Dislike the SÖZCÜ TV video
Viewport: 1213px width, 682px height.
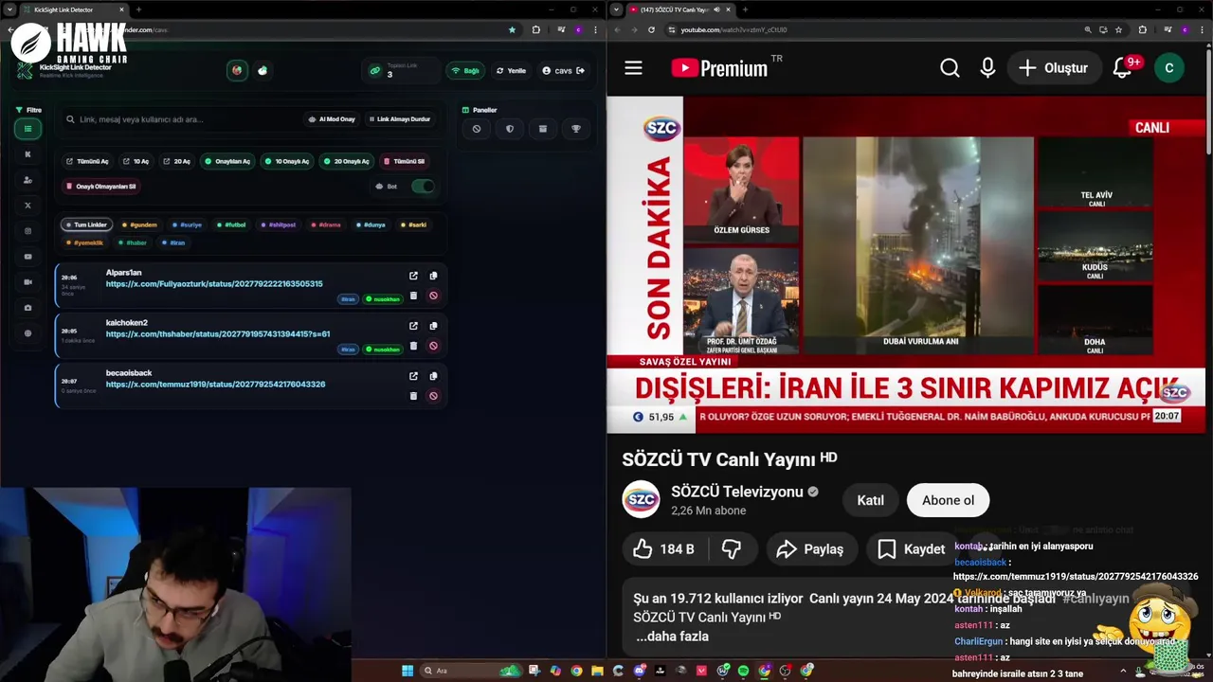[731, 548]
